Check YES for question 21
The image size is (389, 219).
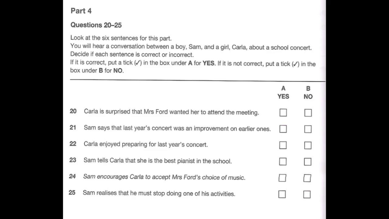click(x=283, y=129)
